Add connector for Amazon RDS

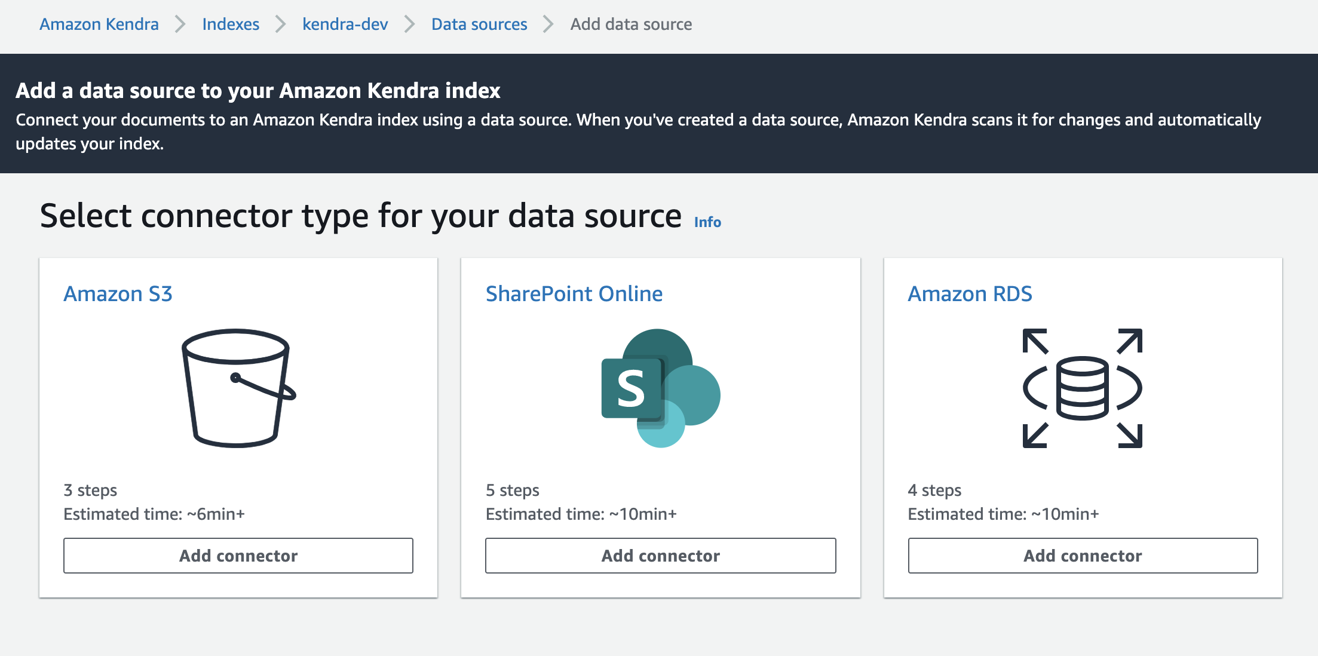point(1083,556)
